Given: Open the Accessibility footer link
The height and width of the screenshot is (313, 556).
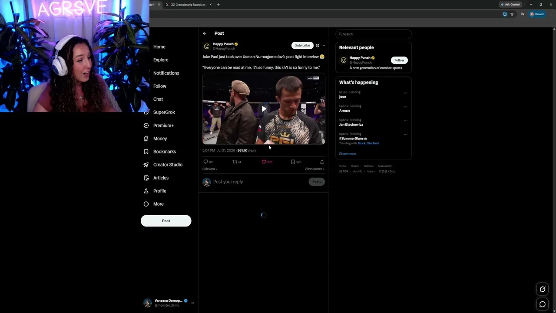Looking at the screenshot, I should pos(385,166).
